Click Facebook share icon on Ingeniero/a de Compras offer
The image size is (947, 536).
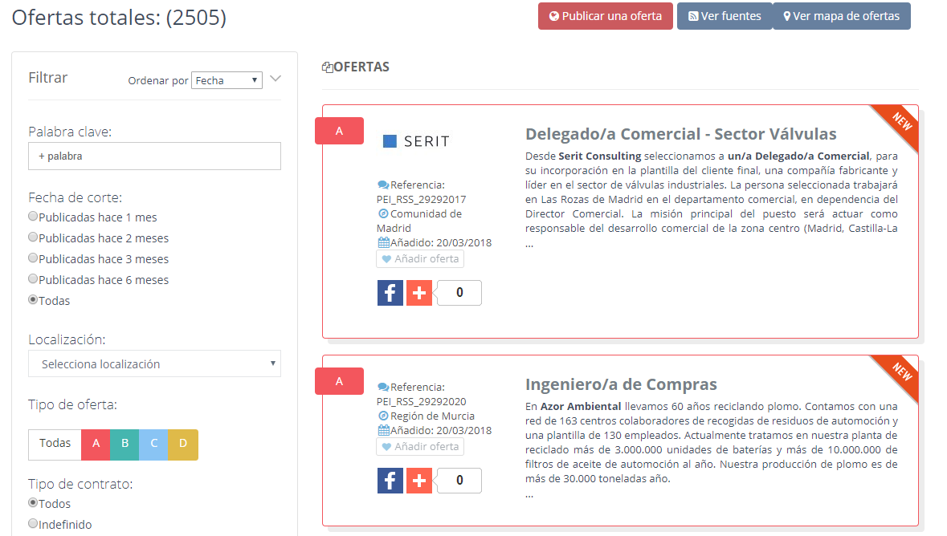(x=390, y=481)
